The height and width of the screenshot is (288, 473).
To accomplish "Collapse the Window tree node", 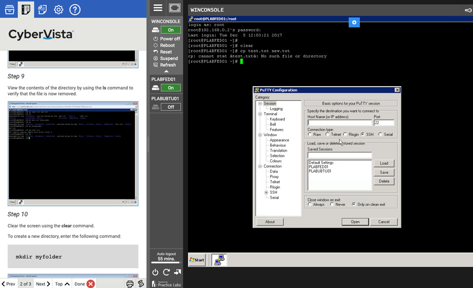I will coord(260,135).
